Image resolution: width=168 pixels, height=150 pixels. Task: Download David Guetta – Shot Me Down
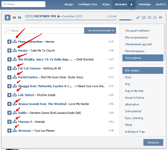tap(15, 77)
